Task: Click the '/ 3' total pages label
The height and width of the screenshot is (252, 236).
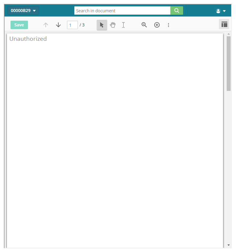Action: [x=82, y=25]
